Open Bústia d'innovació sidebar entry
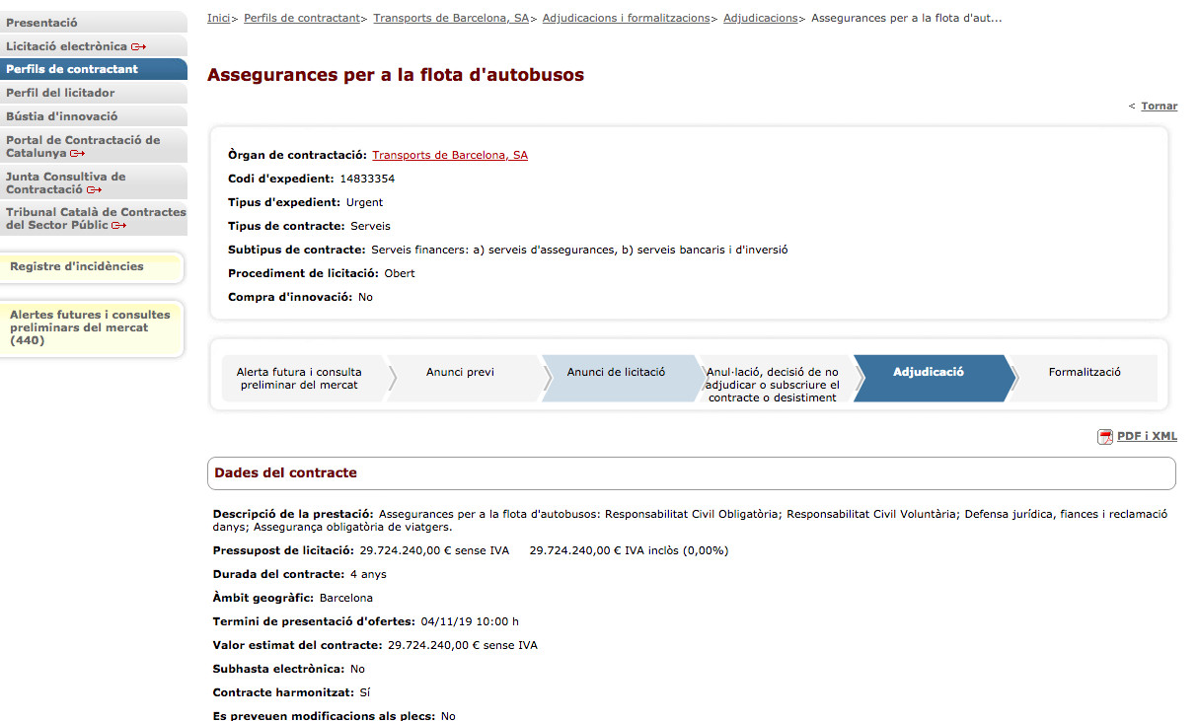This screenshot has width=1198, height=721. (61, 116)
